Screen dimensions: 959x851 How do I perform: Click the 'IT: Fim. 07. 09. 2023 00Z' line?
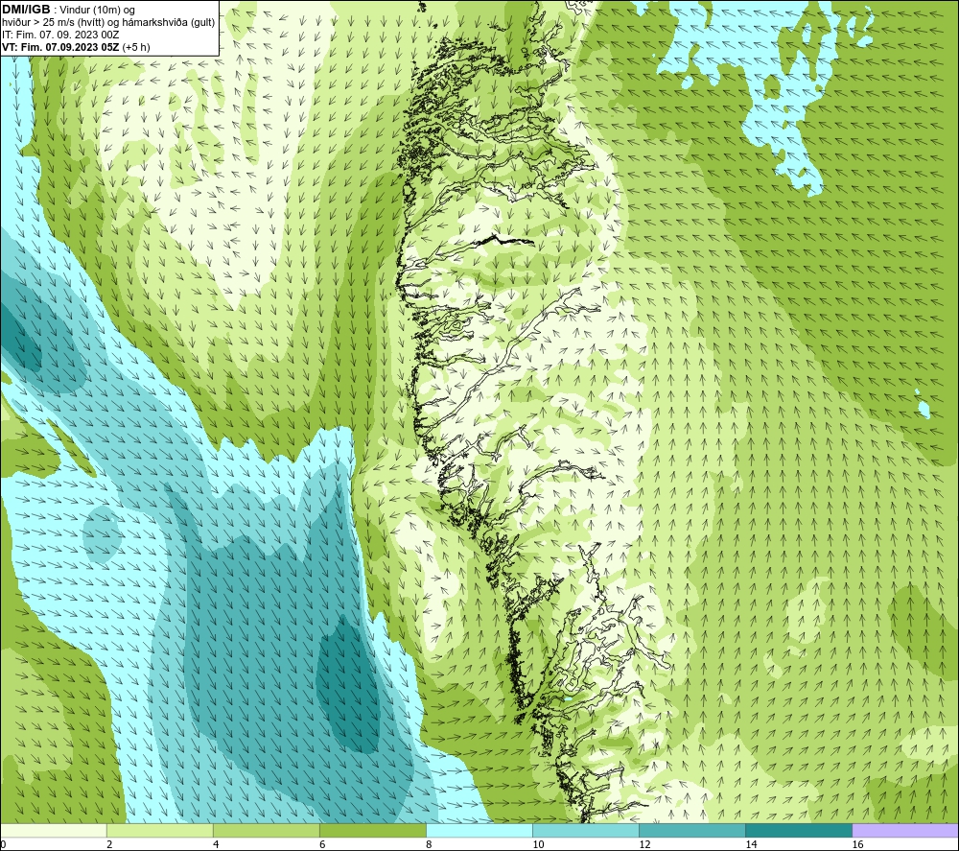click(x=61, y=35)
